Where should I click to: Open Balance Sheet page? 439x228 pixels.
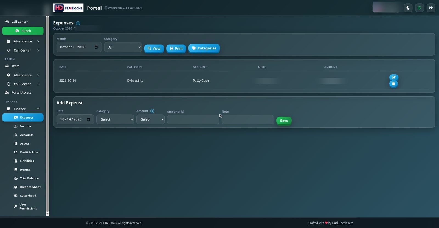[x=30, y=187]
